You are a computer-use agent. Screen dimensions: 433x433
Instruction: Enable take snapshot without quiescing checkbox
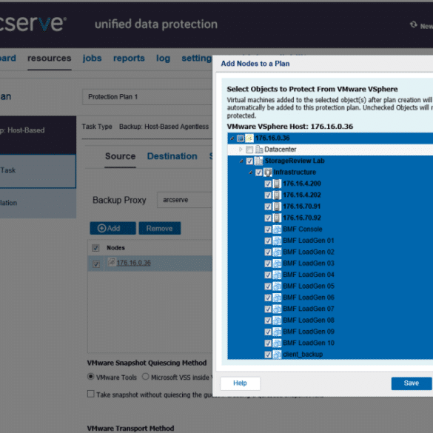90,394
